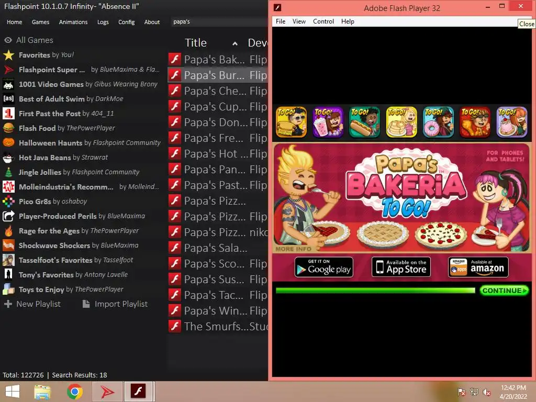Viewport: 536px width, 402px height.
Task: Sort list by Title column arrow
Action: pyautogui.click(x=235, y=43)
